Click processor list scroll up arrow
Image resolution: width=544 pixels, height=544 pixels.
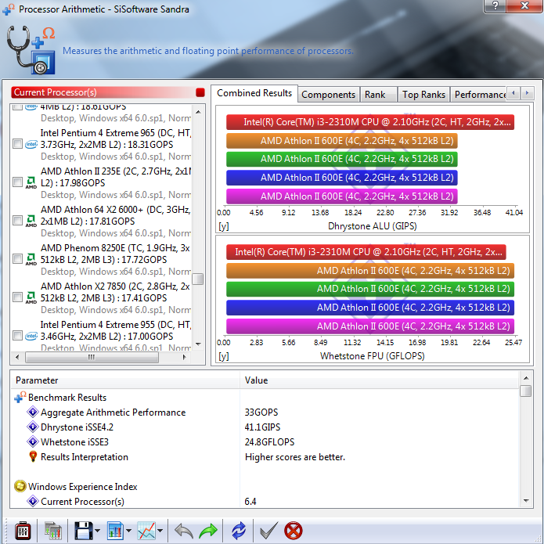(198, 112)
